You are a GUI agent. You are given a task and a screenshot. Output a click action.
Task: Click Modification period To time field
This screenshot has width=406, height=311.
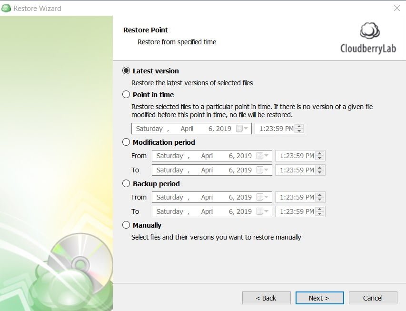[x=300, y=170]
